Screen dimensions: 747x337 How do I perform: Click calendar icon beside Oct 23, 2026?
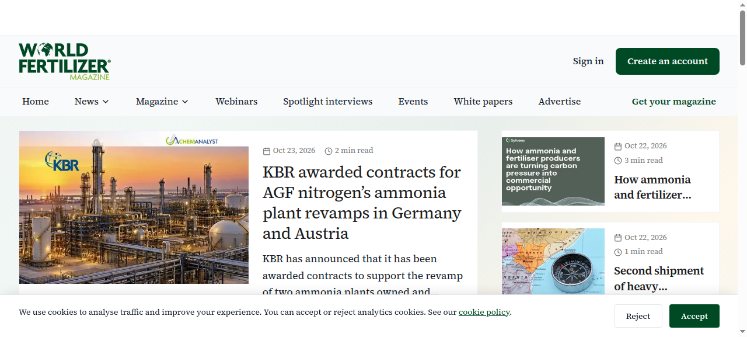point(267,151)
